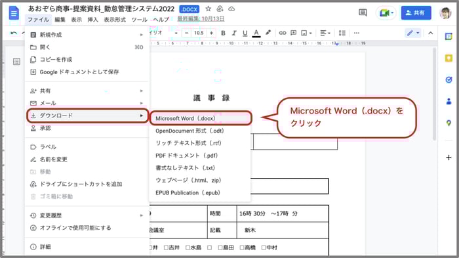
Task: Toggle bold formatting
Action: [x=223, y=33]
